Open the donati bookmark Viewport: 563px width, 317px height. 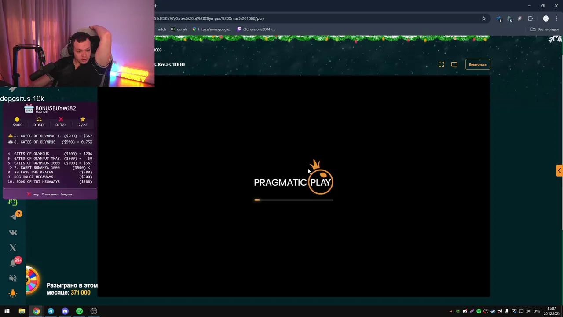179,29
